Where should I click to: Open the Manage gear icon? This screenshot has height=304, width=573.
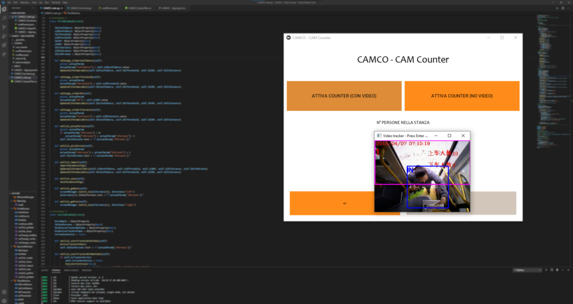click(4, 301)
